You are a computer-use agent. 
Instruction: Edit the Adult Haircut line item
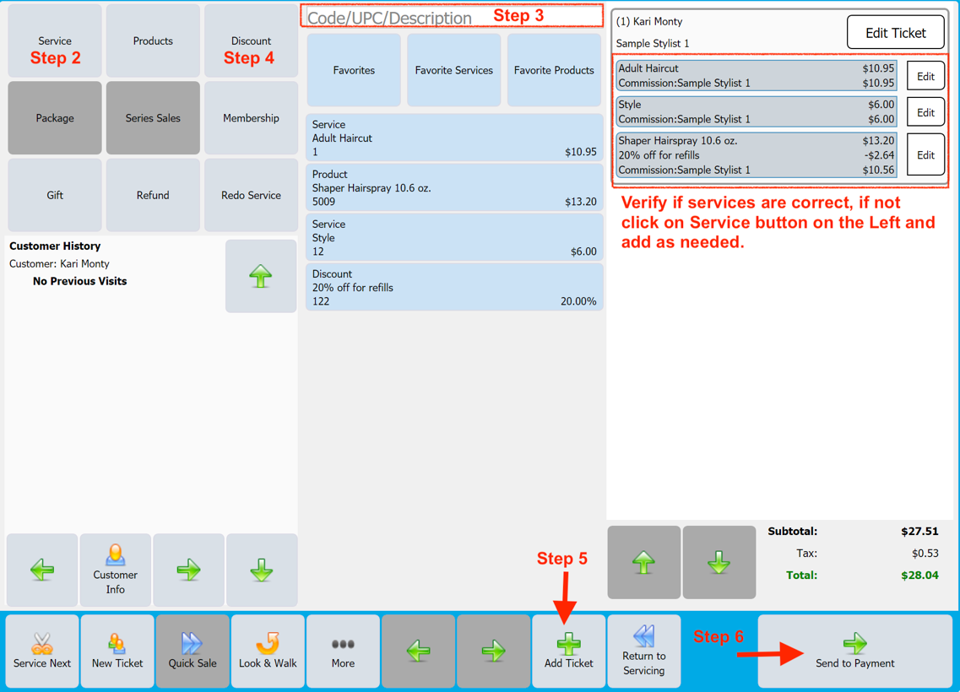coord(925,76)
